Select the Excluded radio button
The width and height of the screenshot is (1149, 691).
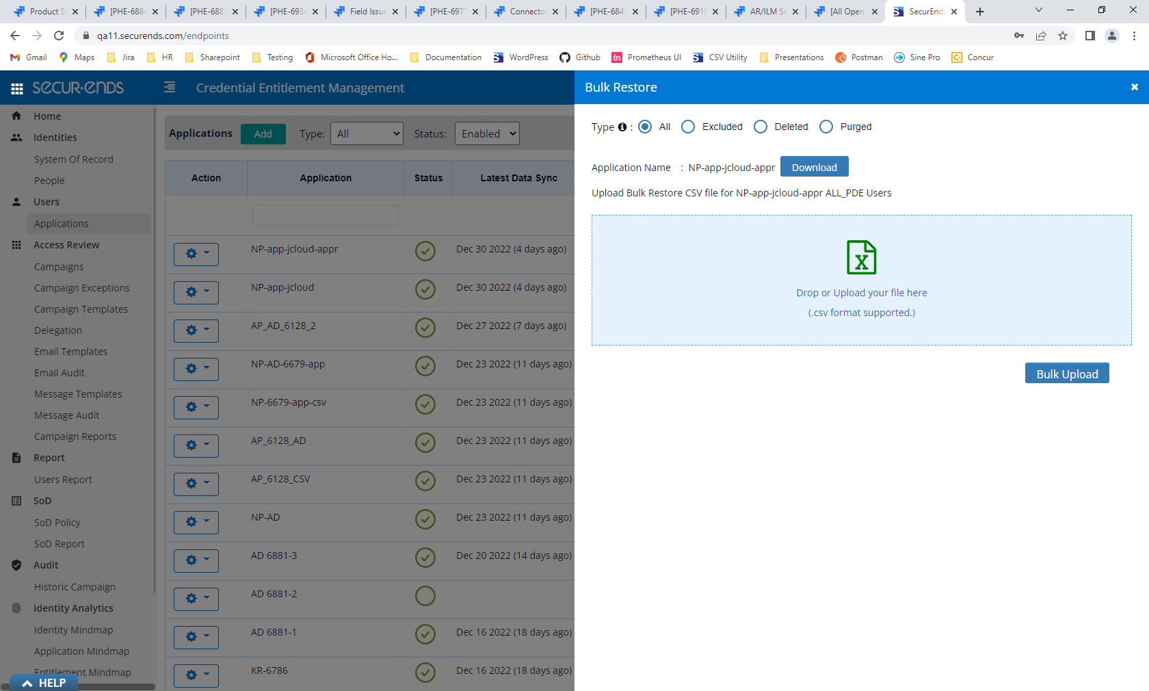[687, 127]
